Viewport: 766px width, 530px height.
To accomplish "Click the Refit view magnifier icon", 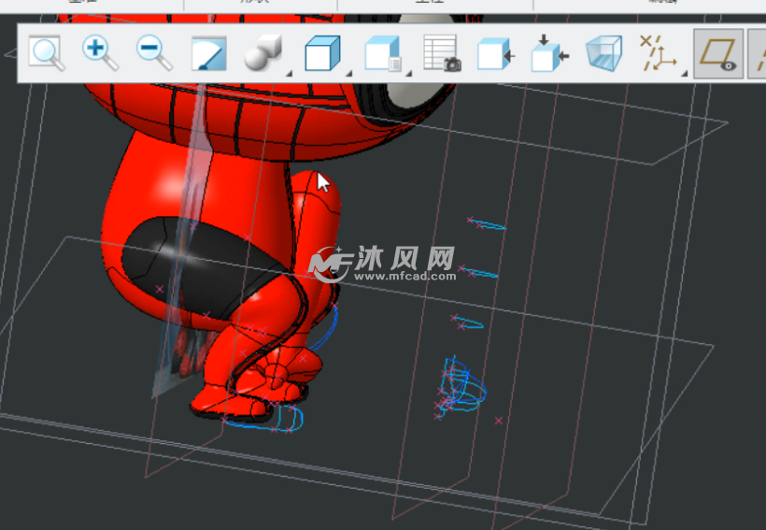I will click(47, 52).
